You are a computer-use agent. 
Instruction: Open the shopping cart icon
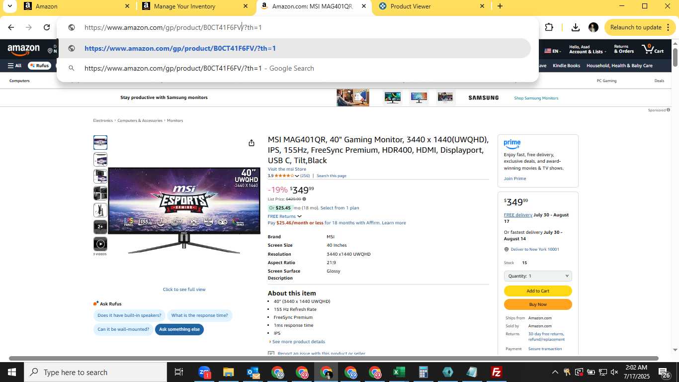point(653,49)
